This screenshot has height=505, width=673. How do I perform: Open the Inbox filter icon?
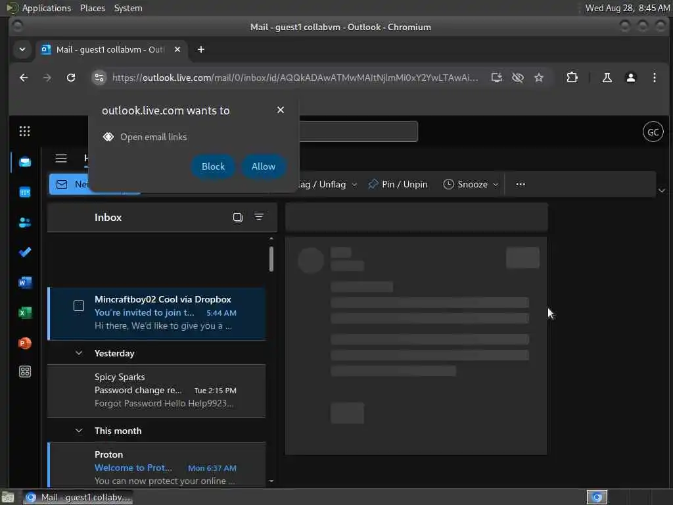pyautogui.click(x=259, y=217)
